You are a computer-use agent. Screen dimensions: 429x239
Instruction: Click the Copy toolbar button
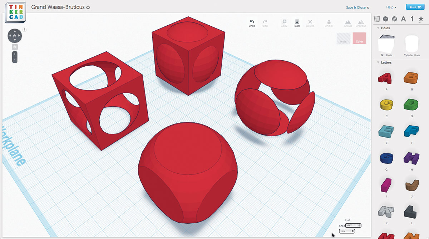tap(284, 23)
